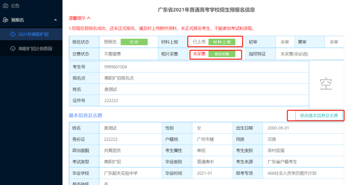Click the icon beside 2021年高职扩招
The height and width of the screenshot is (185, 349).
click(x=13, y=34)
